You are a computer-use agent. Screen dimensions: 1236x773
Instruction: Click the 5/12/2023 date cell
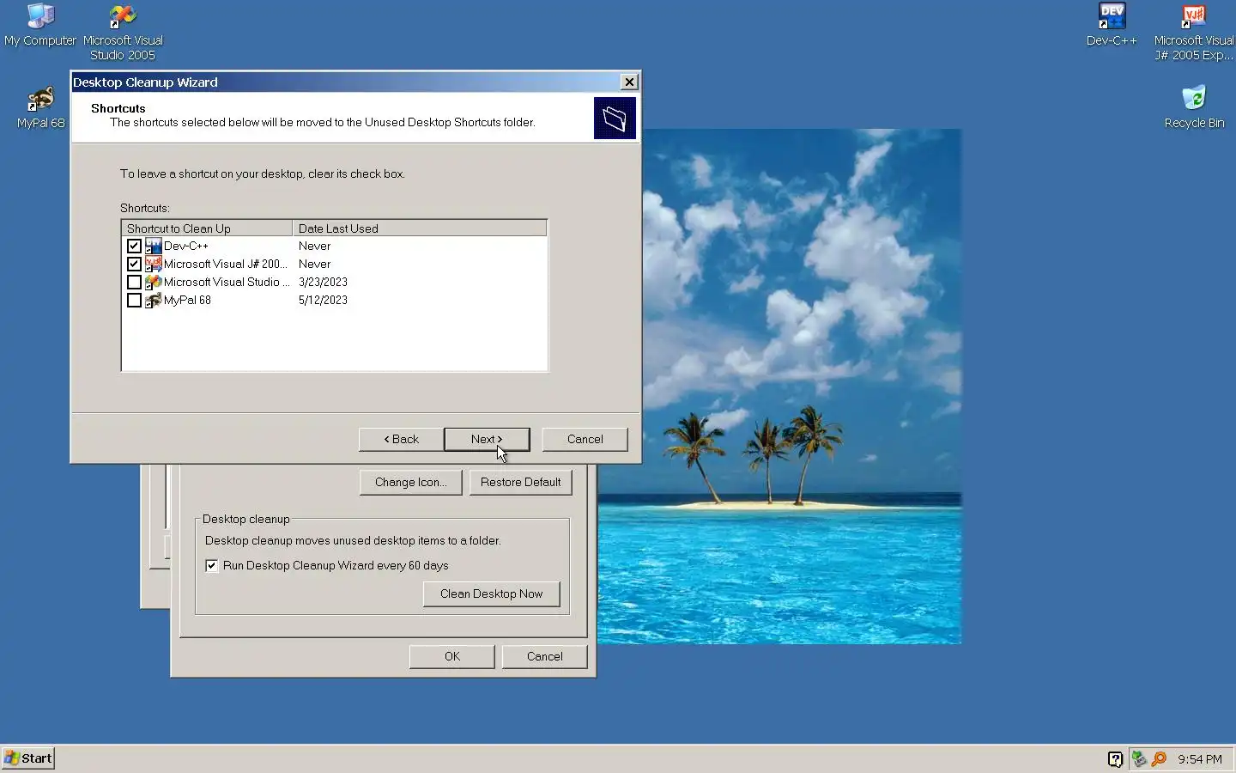coord(323,301)
